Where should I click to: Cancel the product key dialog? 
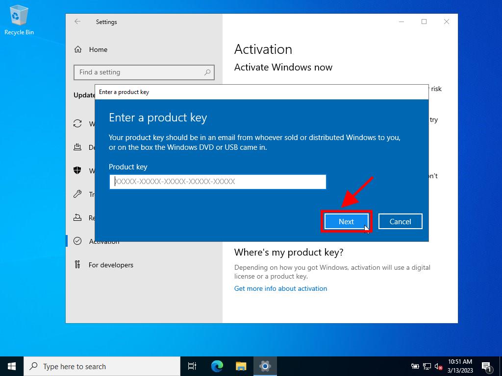pos(400,221)
